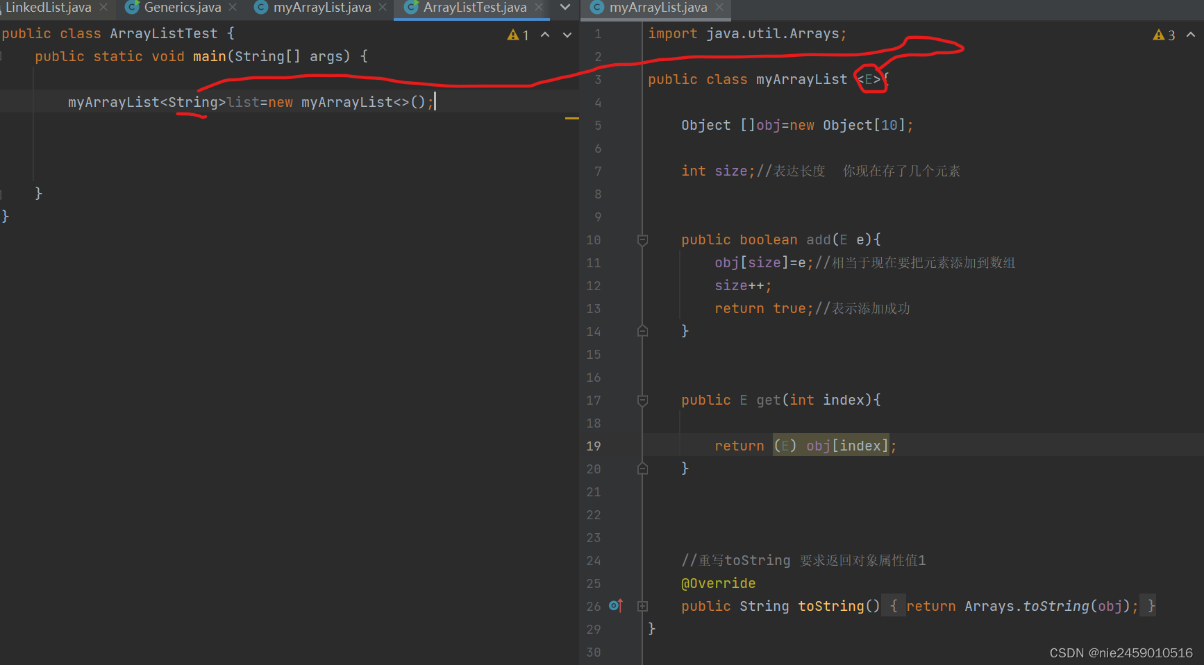Click the 'main' method name in left editor
Image resolution: width=1204 pixels, height=665 pixels.
click(x=210, y=57)
